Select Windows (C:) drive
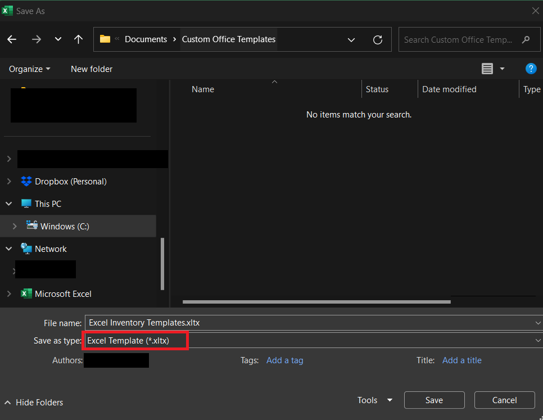 pos(65,227)
